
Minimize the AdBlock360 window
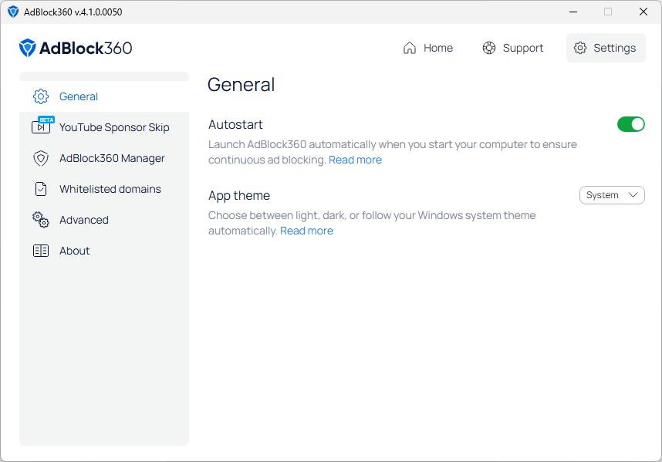click(572, 12)
